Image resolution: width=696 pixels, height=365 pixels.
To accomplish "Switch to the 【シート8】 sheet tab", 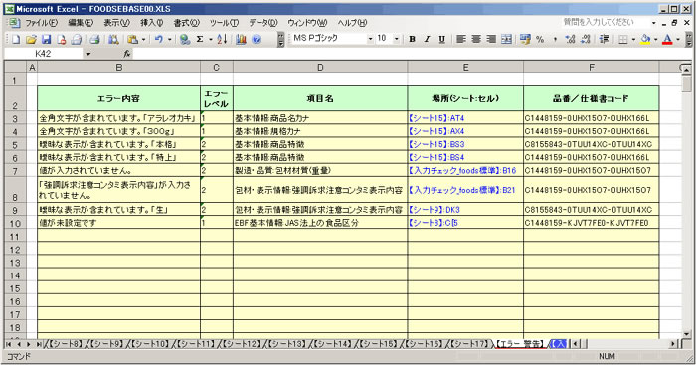I will click(65, 344).
